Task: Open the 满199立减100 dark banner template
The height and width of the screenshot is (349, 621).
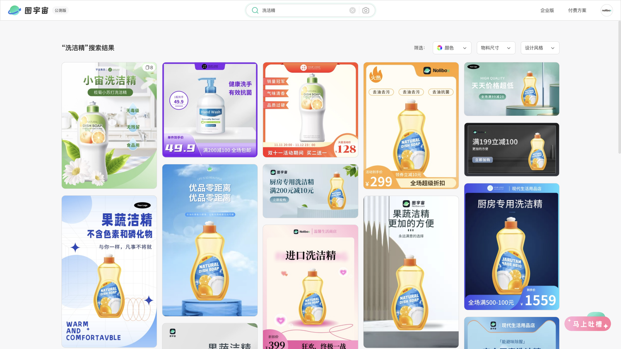Action: 512,149
